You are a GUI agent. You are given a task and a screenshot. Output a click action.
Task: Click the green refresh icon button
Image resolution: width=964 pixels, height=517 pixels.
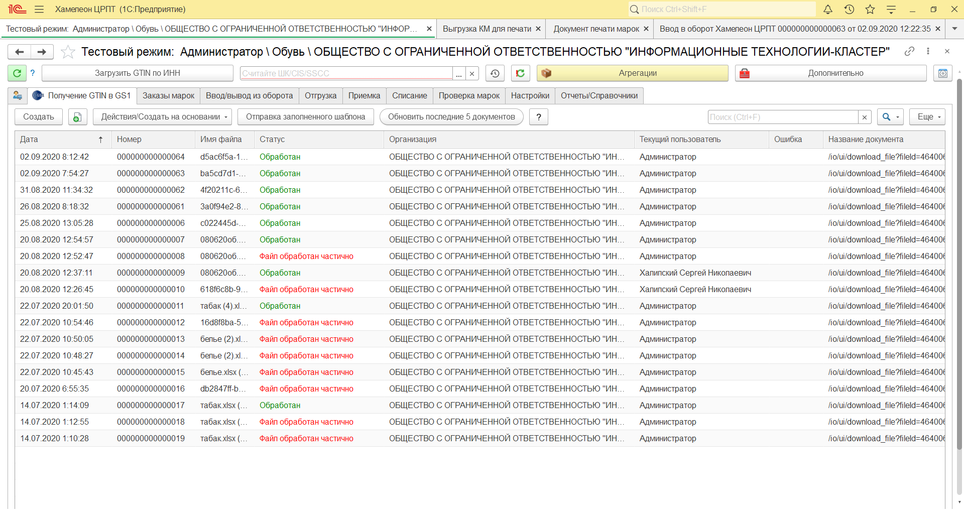tap(17, 73)
